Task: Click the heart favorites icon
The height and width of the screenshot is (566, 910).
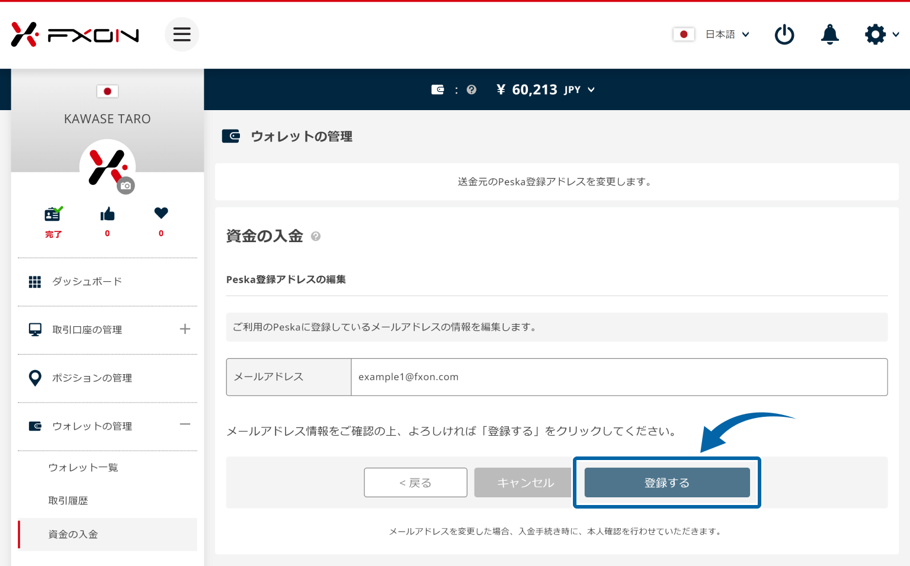Action: coord(161,213)
